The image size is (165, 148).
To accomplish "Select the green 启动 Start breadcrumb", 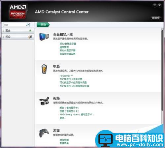I will point(43,25).
